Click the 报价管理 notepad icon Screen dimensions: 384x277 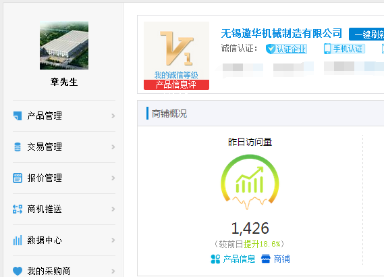[x=18, y=178]
